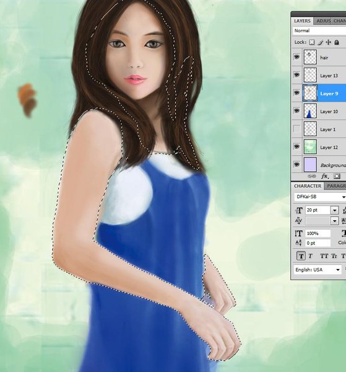Hide the hair layer
This screenshot has width=346, height=372.
coord(296,57)
